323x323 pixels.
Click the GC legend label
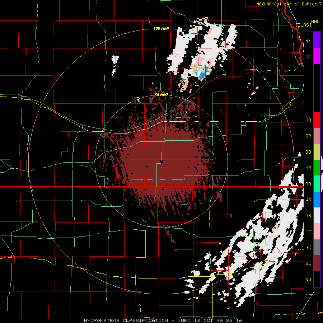(308, 248)
